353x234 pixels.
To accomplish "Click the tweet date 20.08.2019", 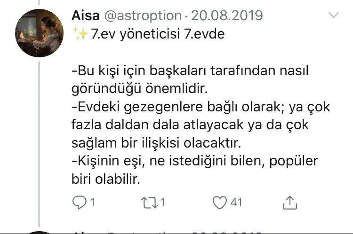I will point(226,16).
